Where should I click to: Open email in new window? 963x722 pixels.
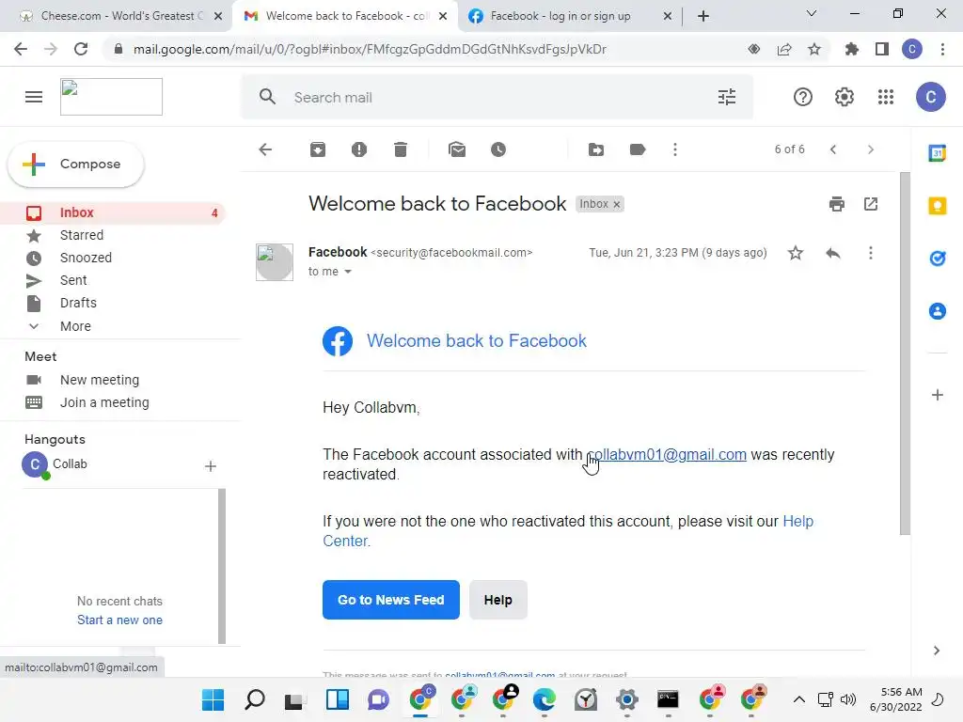pos(871,204)
